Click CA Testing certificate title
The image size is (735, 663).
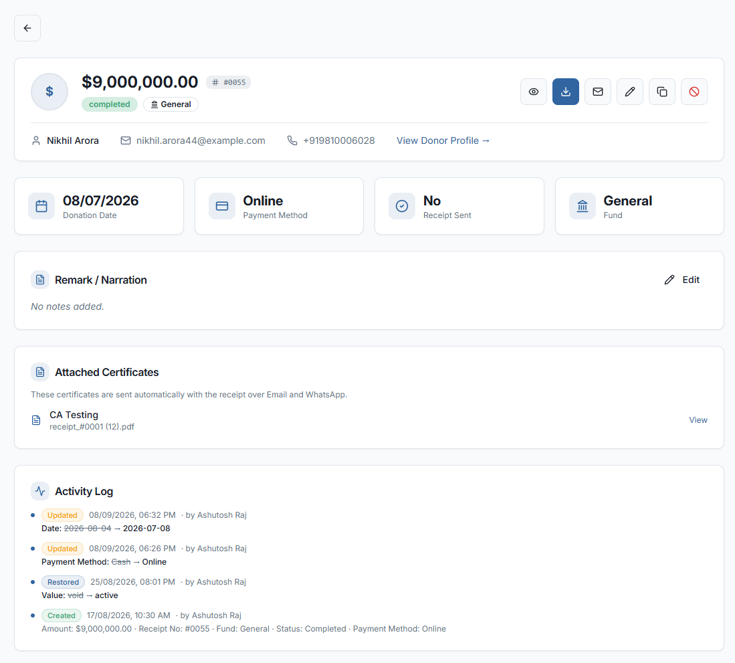(74, 415)
